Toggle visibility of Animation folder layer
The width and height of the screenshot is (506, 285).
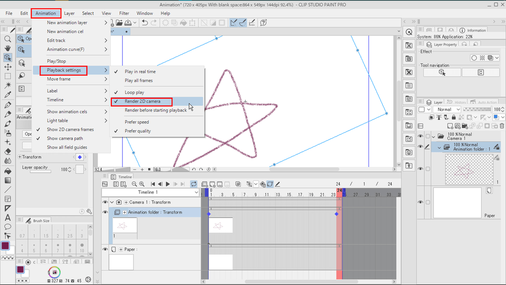[420, 147]
